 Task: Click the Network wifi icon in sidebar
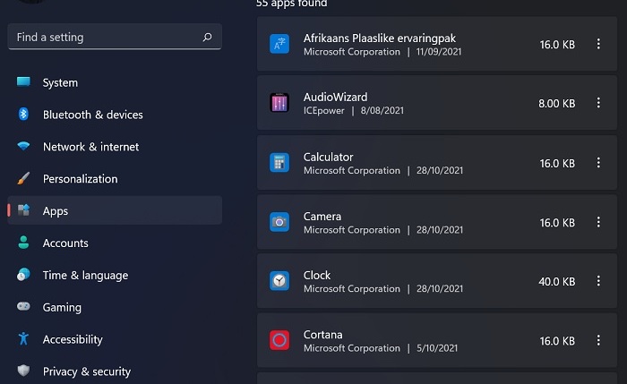[x=23, y=146]
